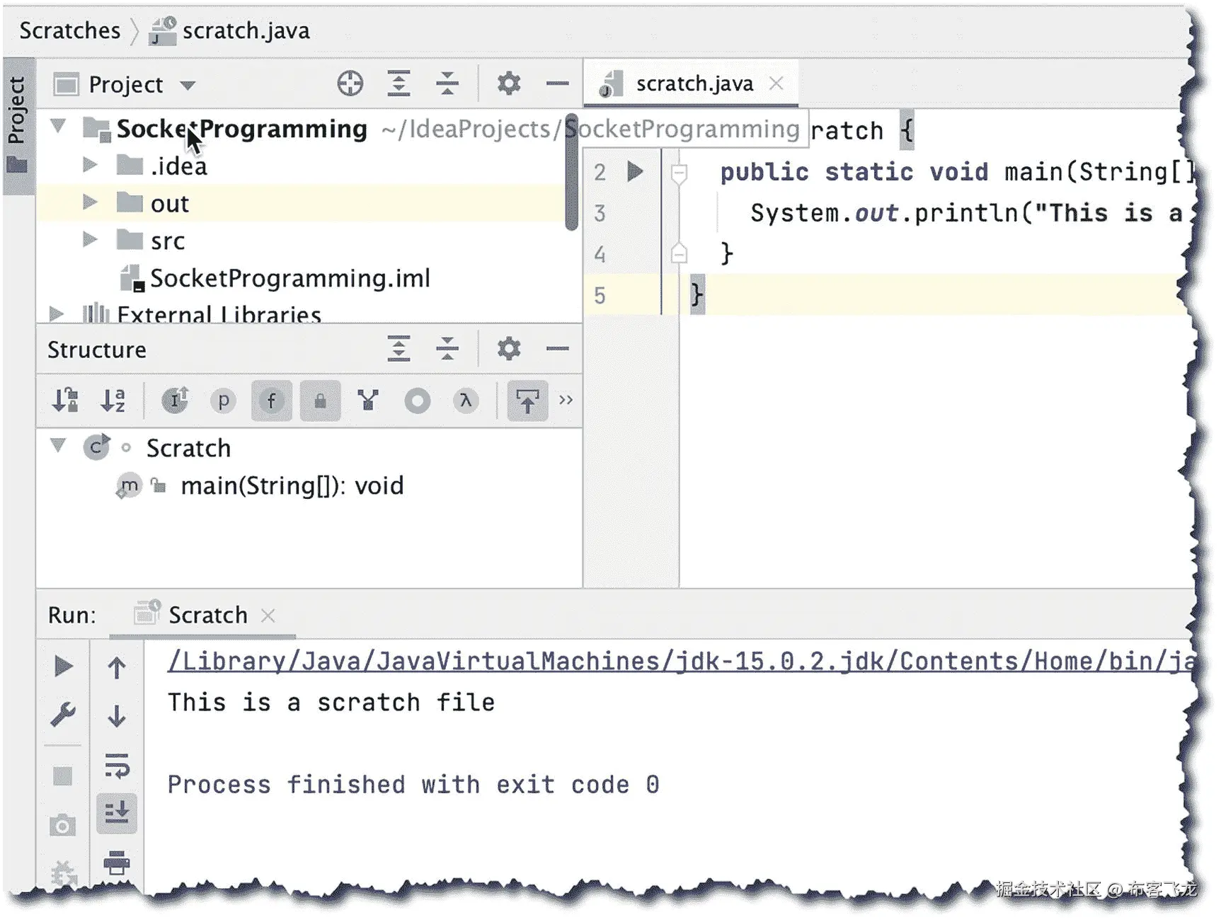Open Run configuration wrench settings
This screenshot has height=922, width=1221.
pyautogui.click(x=63, y=714)
